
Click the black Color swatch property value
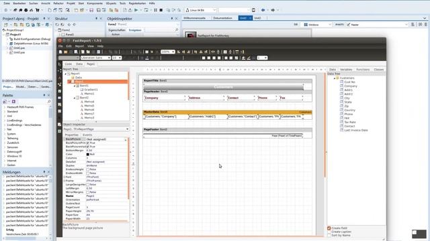click(x=88, y=154)
